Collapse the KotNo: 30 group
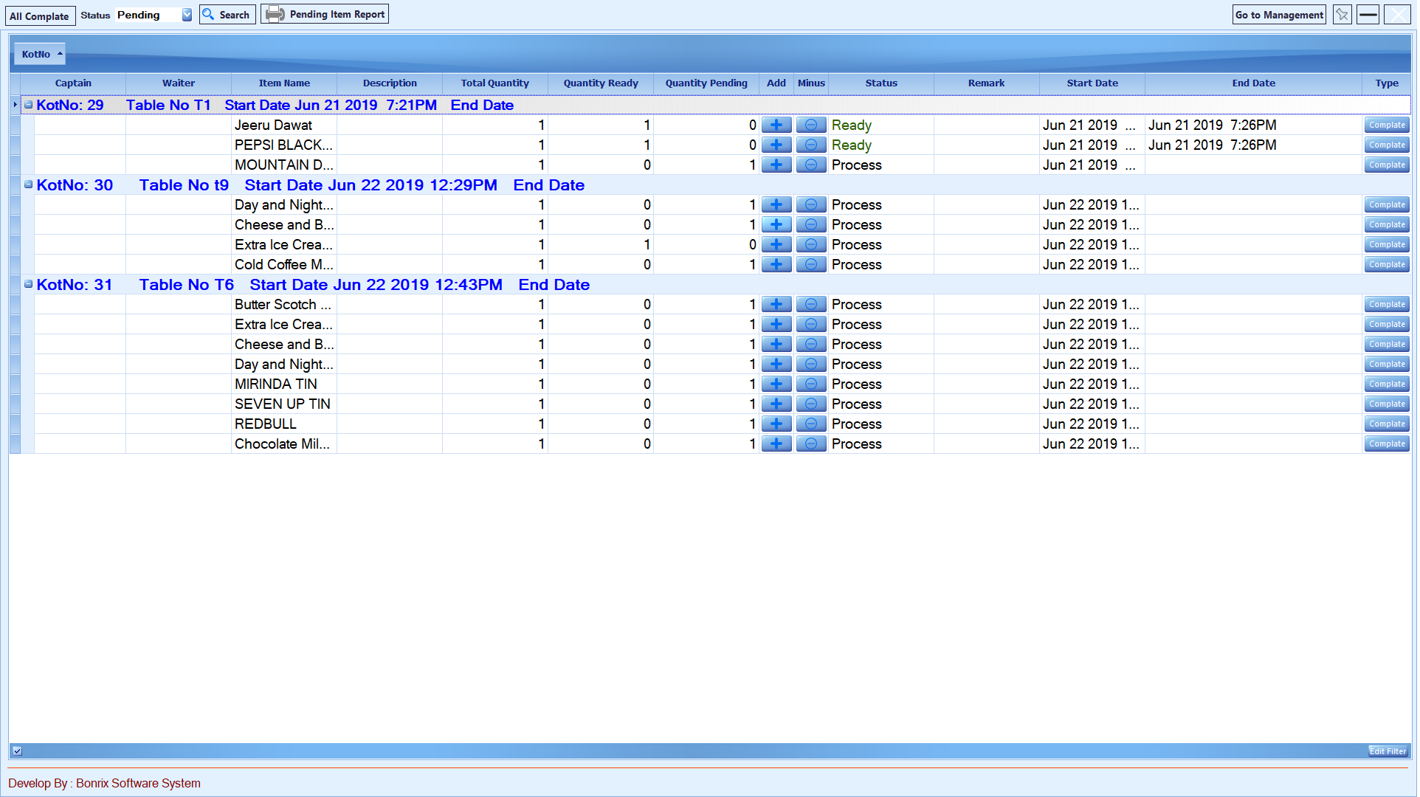This screenshot has height=797, width=1420. tap(29, 184)
